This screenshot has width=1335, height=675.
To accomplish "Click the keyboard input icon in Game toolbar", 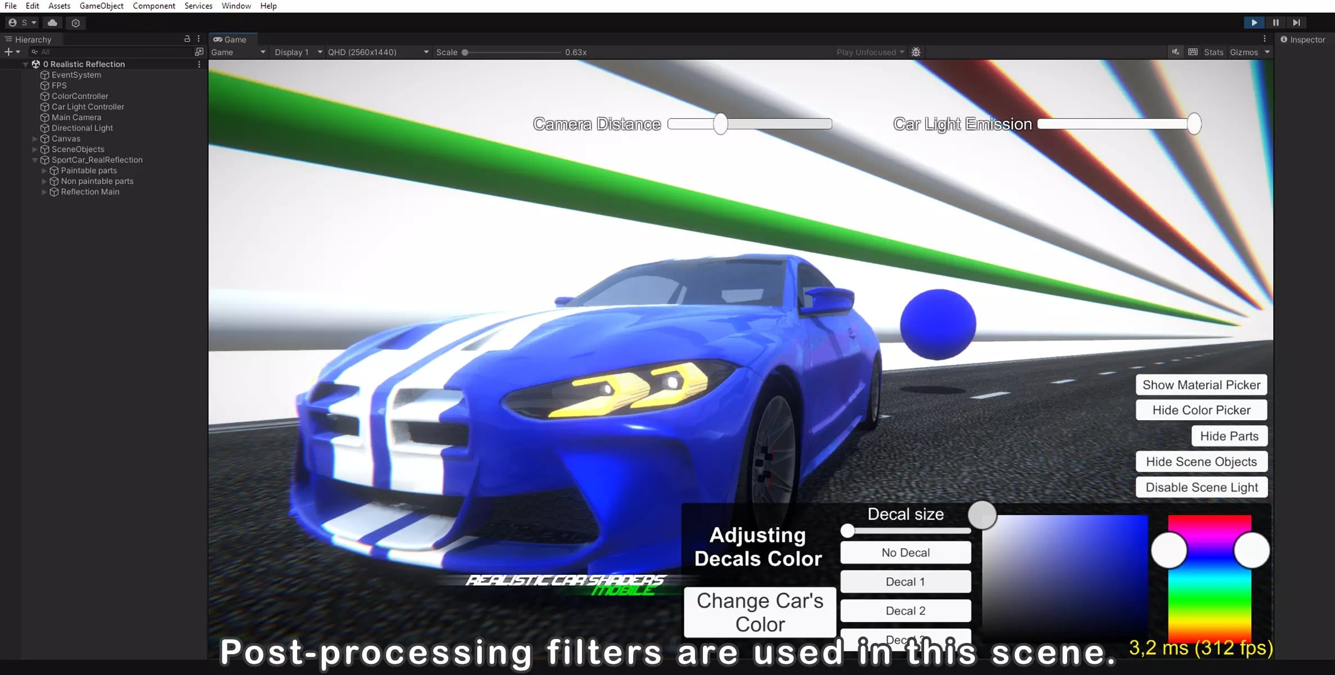I will [x=1193, y=52].
